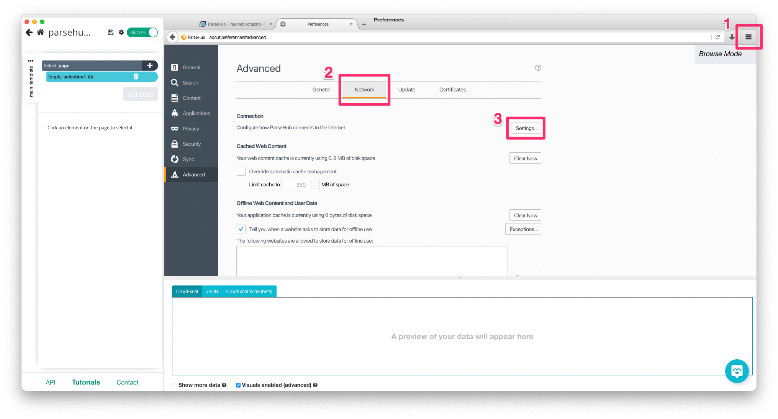Open the chat support bubble
This screenshot has height=419, width=778.
pos(737,371)
